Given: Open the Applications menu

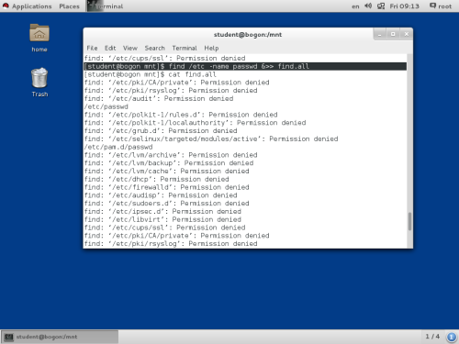Looking at the screenshot, I should point(31,6).
